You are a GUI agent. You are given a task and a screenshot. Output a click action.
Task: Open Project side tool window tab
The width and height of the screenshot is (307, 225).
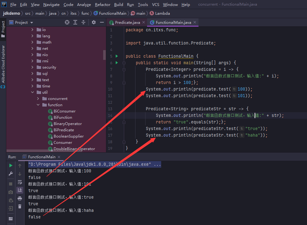3,29
